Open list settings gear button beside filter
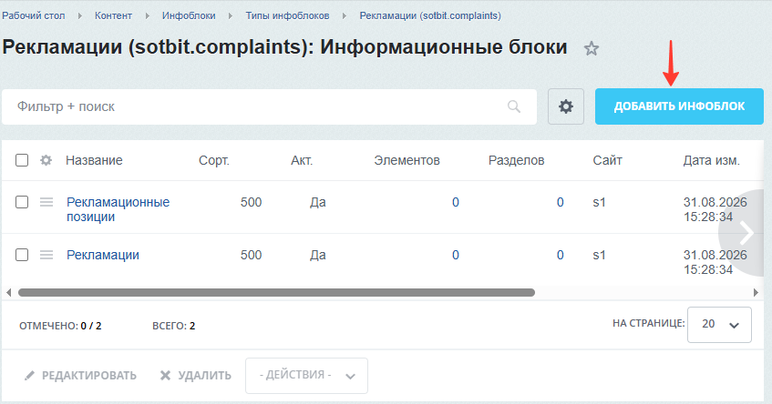 coord(566,106)
